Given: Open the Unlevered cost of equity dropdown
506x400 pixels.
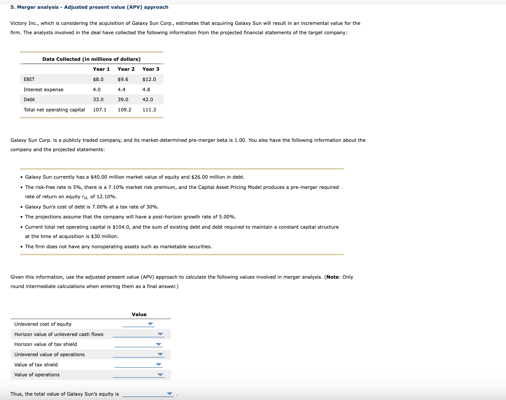Looking at the screenshot, I should coord(150,324).
